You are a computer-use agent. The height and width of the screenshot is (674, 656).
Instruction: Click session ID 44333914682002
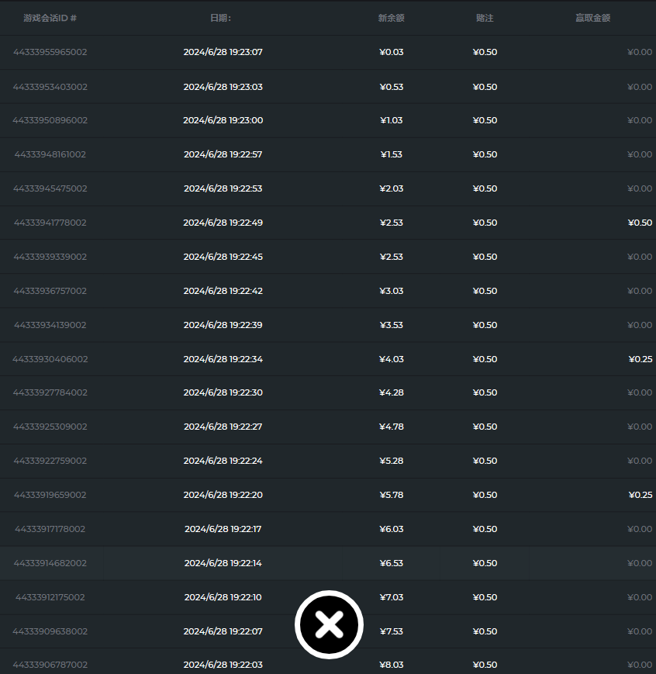50,563
